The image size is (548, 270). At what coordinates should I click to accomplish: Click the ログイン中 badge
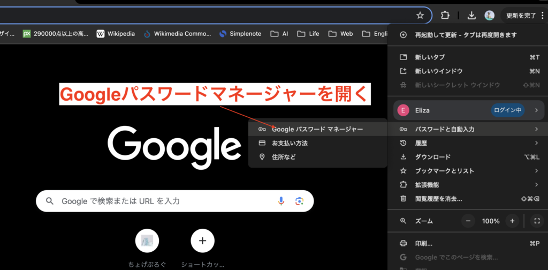pyautogui.click(x=508, y=110)
